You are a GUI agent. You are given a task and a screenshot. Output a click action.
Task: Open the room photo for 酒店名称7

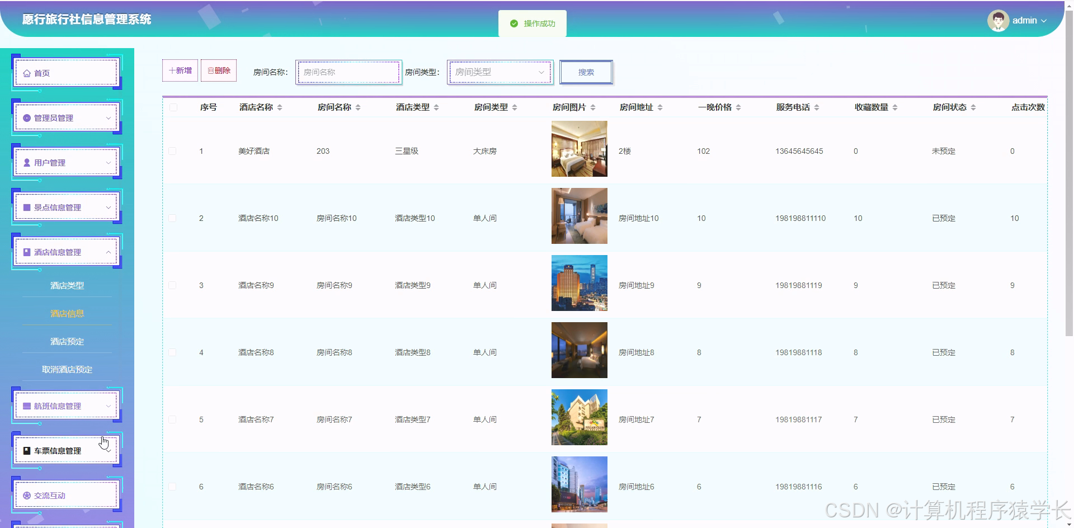tap(580, 417)
